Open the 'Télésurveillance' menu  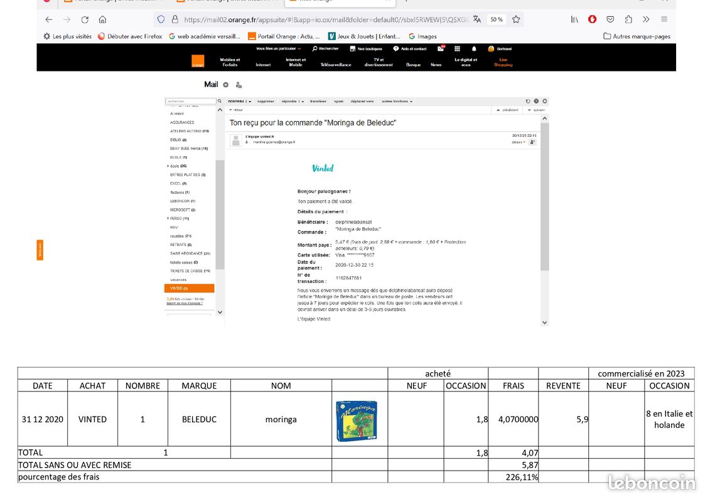(336, 65)
